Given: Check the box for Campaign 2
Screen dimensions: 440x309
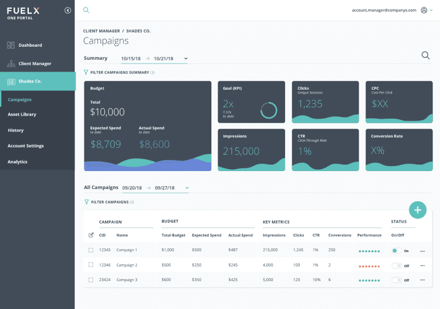Looking at the screenshot, I should click(91, 265).
